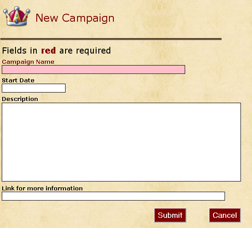Viewport: 252px width, 228px height.
Task: Click the Link for more information label
Action: click(x=42, y=188)
